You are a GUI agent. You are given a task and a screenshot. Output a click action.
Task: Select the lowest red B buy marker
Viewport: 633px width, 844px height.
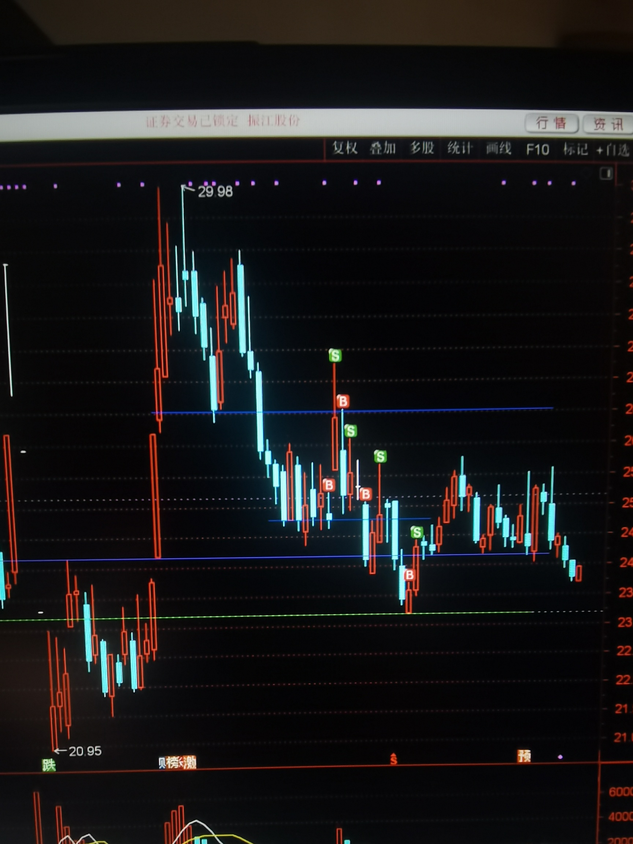410,575
